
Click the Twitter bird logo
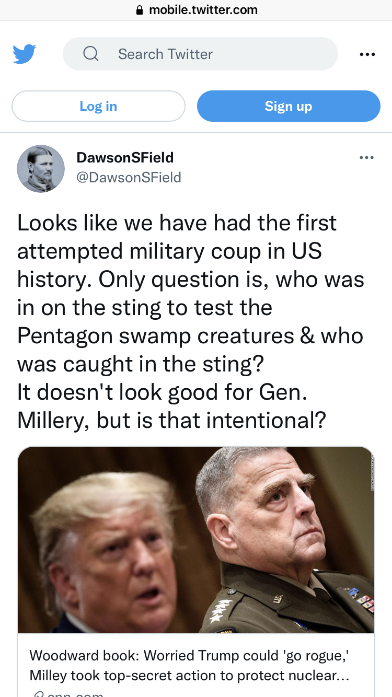point(24,54)
